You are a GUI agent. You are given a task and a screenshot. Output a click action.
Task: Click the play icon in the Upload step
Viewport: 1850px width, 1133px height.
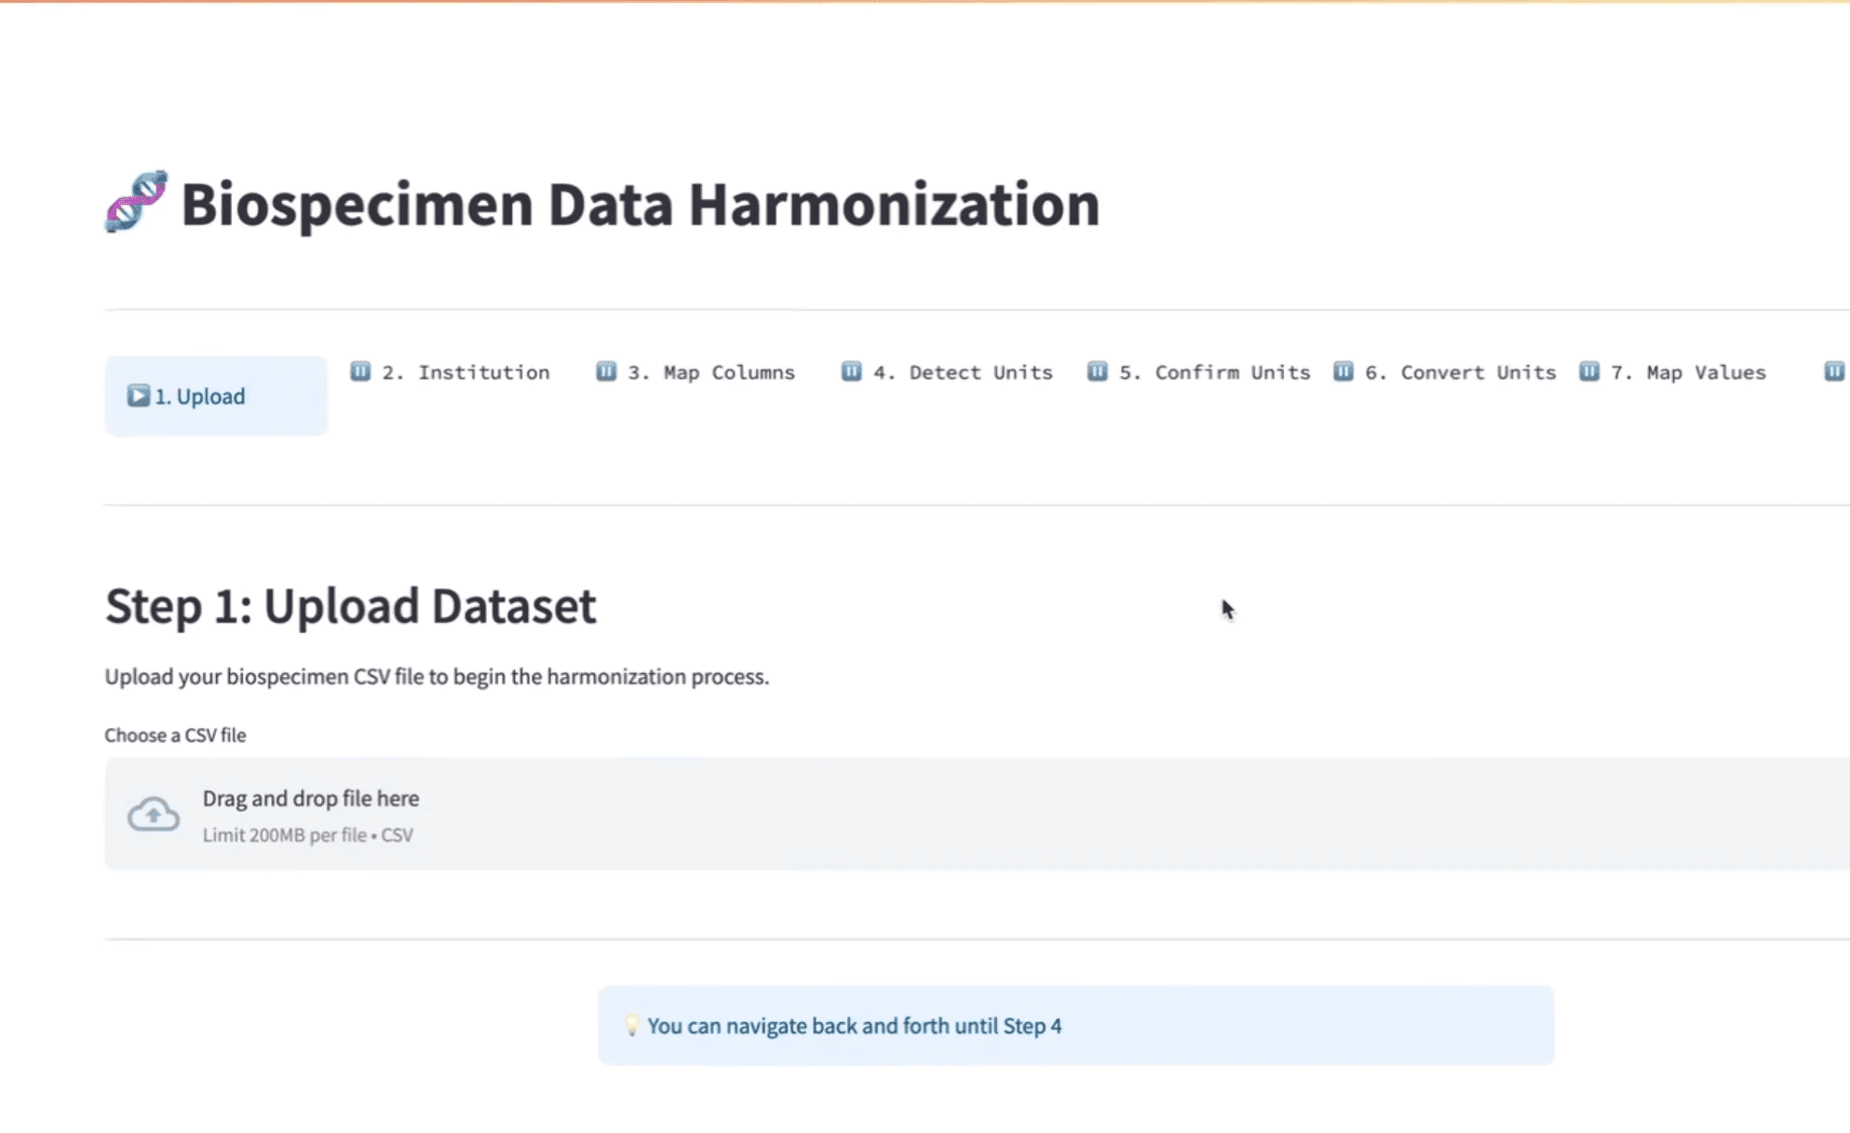tap(138, 396)
